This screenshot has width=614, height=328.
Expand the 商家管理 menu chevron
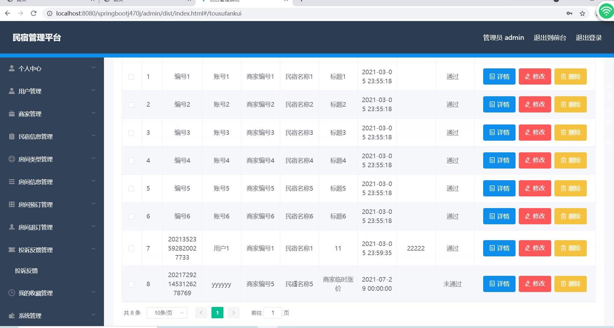click(94, 113)
